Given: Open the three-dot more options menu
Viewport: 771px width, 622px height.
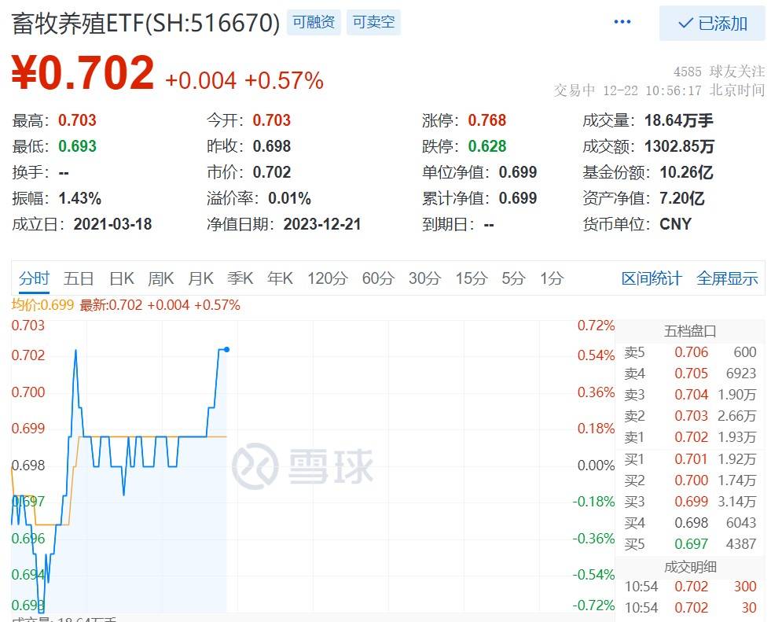Looking at the screenshot, I should pyautogui.click(x=622, y=22).
